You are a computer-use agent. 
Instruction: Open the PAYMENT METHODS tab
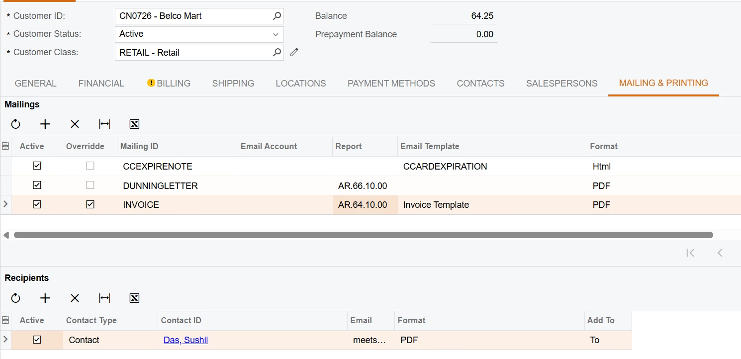pos(391,84)
